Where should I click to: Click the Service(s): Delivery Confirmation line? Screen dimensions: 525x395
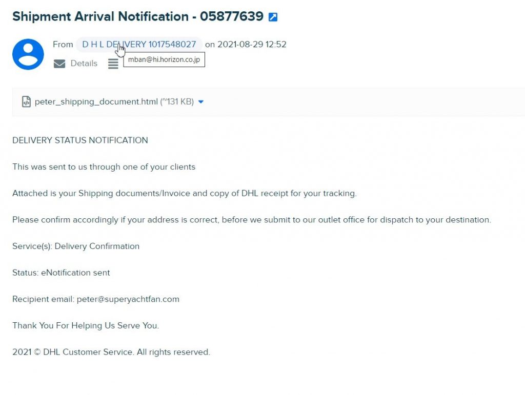click(x=76, y=246)
